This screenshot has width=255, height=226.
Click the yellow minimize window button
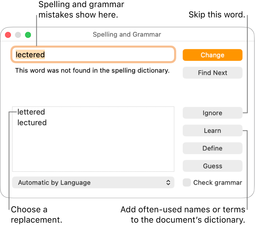pos(18,35)
